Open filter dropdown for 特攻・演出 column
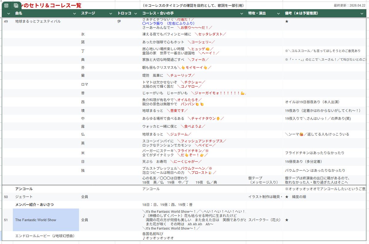This screenshot has width=369, height=244. point(279,14)
